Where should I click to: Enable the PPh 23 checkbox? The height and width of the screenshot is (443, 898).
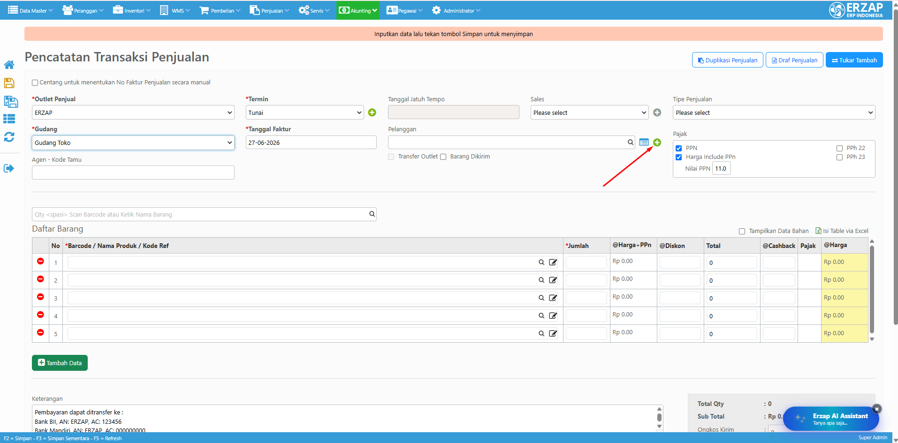point(839,157)
